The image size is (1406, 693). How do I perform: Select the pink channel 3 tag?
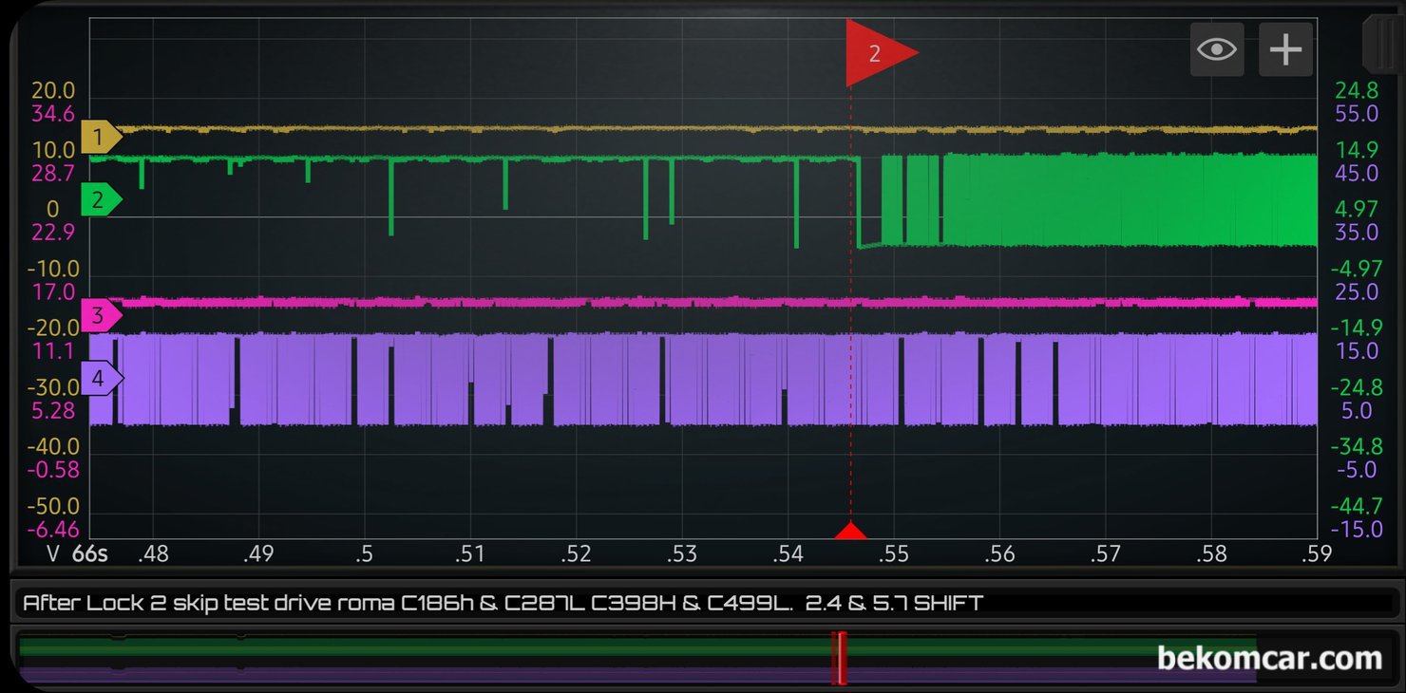click(101, 315)
